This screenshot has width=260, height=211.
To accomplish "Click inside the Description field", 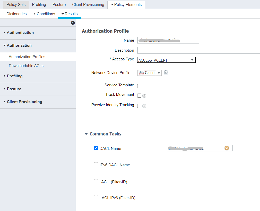I will pyautogui.click(x=180, y=50).
